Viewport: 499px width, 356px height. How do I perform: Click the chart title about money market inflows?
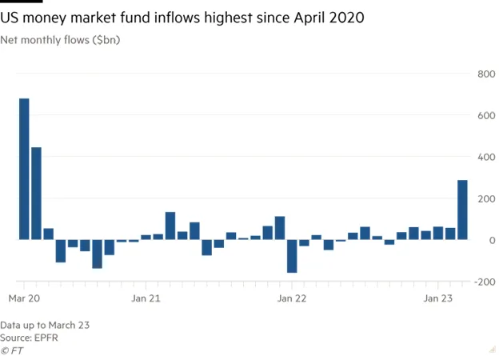coord(182,18)
